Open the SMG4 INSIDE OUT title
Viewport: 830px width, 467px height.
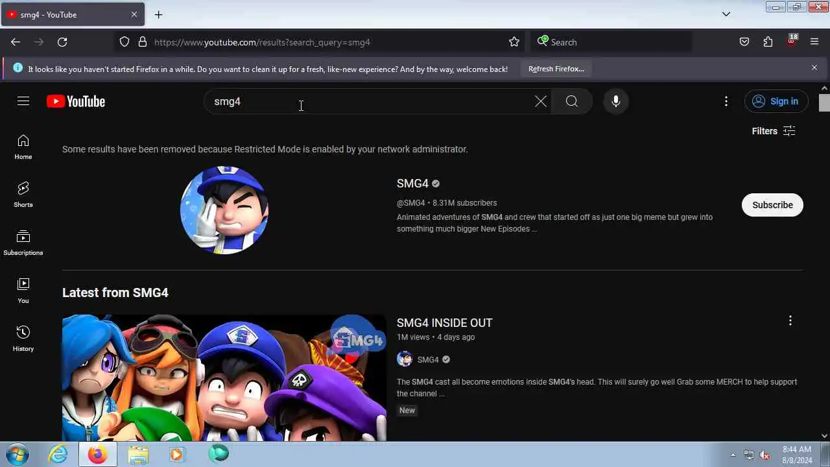click(x=445, y=323)
